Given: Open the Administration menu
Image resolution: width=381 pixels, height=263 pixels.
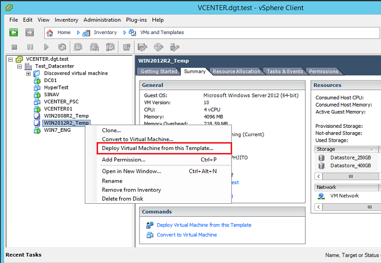Looking at the screenshot, I should pos(102,20).
